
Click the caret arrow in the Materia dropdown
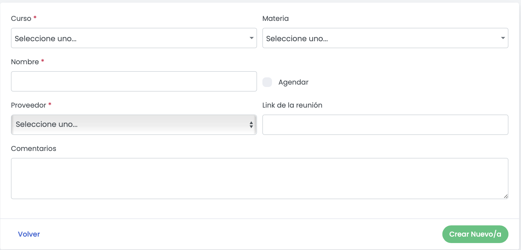pyautogui.click(x=503, y=38)
